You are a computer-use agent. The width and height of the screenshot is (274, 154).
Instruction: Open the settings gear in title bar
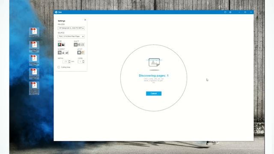coord(230,12)
